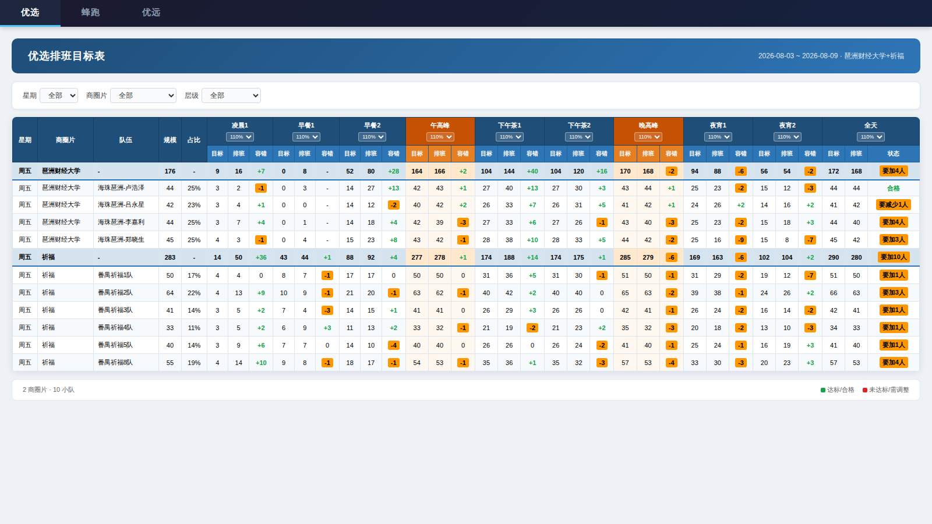Change the 110% dropdown under 早餐2

372,137
